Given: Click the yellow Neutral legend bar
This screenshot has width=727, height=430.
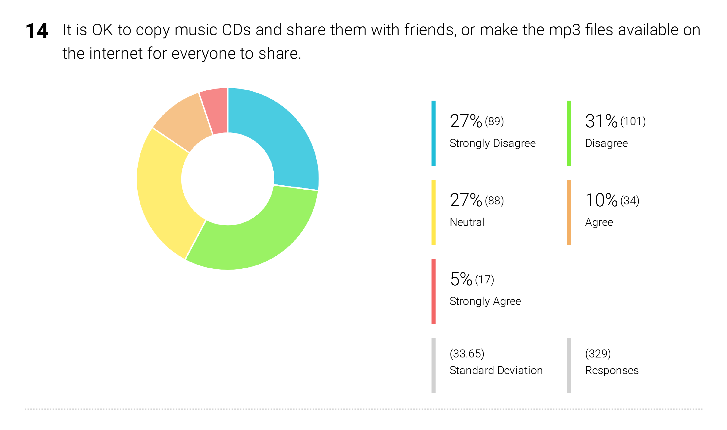Looking at the screenshot, I should click(433, 212).
